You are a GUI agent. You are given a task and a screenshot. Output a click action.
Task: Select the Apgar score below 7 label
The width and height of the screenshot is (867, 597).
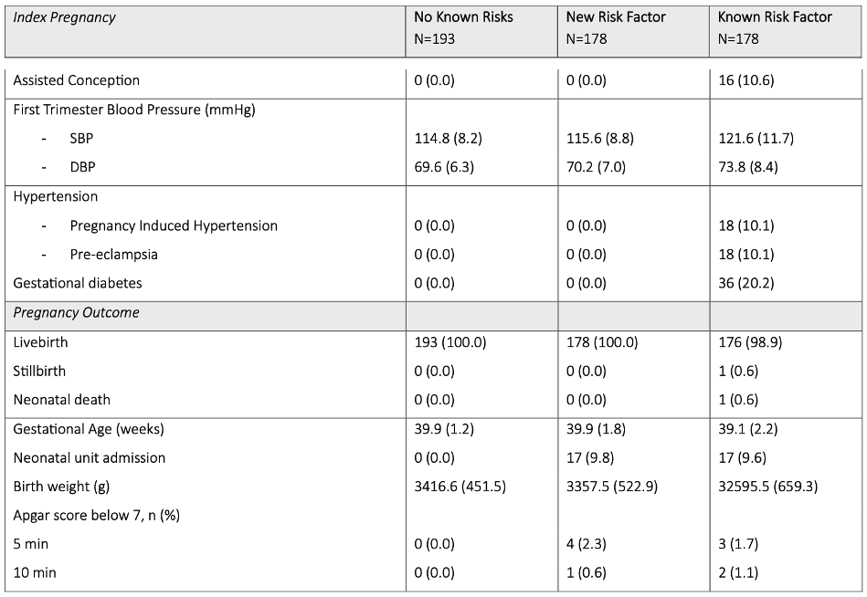(97, 516)
